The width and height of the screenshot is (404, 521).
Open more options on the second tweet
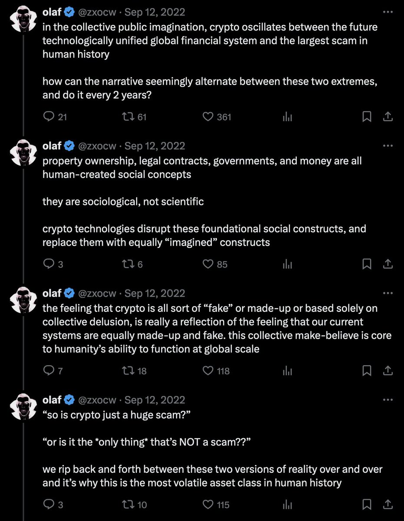[388, 146]
